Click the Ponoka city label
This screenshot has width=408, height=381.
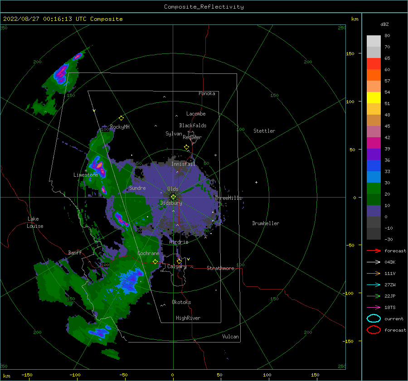207,93
